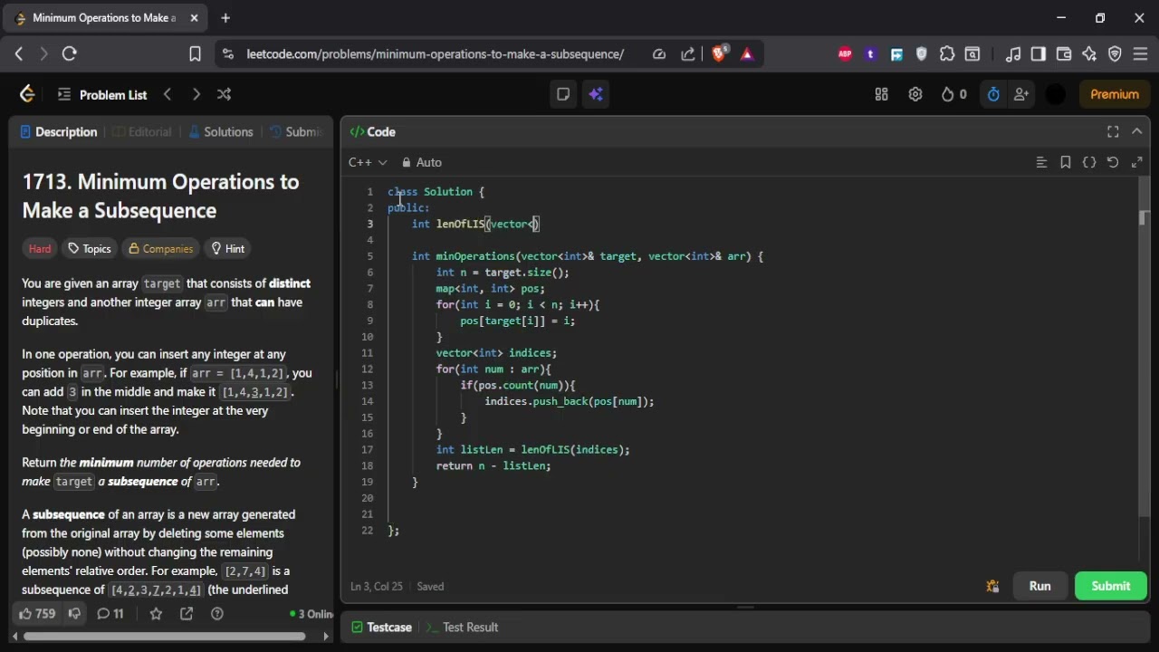Open the Test Result tab
1159x652 pixels.
tap(463, 627)
